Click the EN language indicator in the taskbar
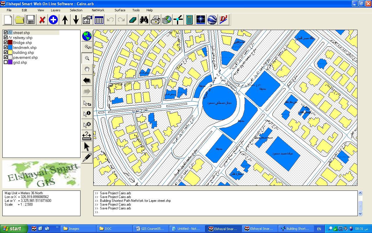 (319, 229)
